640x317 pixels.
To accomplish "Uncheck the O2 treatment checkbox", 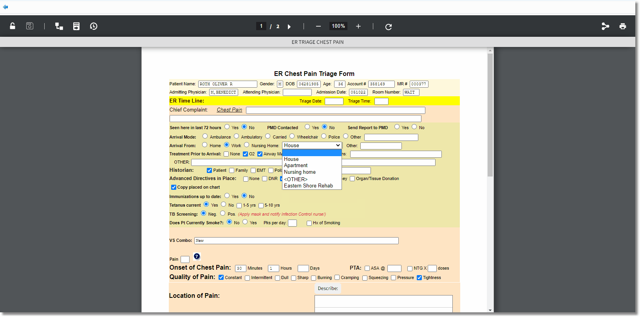I will click(x=246, y=154).
